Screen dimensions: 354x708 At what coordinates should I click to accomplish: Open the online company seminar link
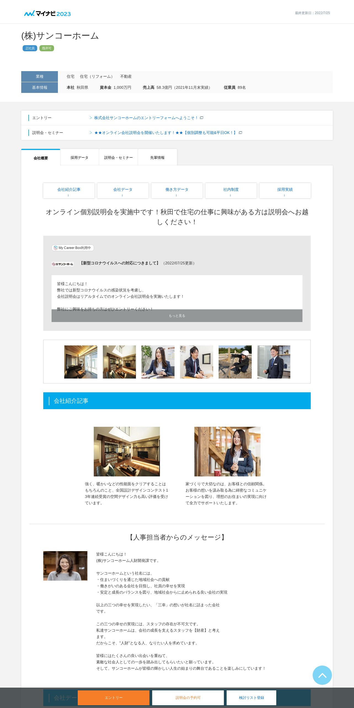point(165,133)
